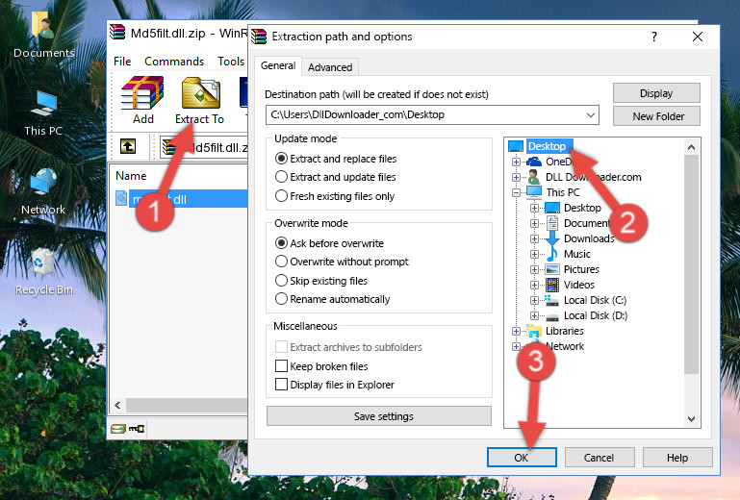Switch to the Advanced tab
Viewport: 740px width, 500px height.
coord(330,67)
